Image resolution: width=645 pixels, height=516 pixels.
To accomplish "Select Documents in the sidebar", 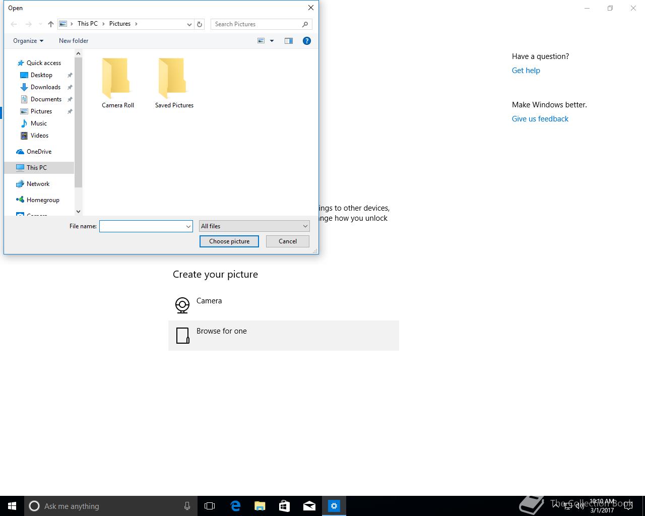I will click(x=46, y=99).
